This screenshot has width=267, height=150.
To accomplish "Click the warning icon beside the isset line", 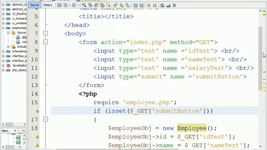I will (x=37, y=111).
